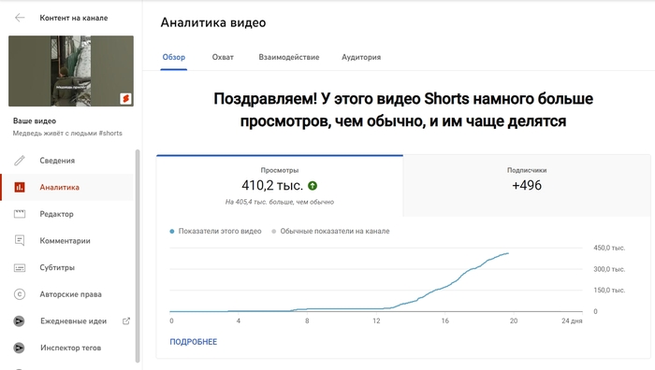Select the Просмотры metric card
Screen dimensions: 655x370
280,186
